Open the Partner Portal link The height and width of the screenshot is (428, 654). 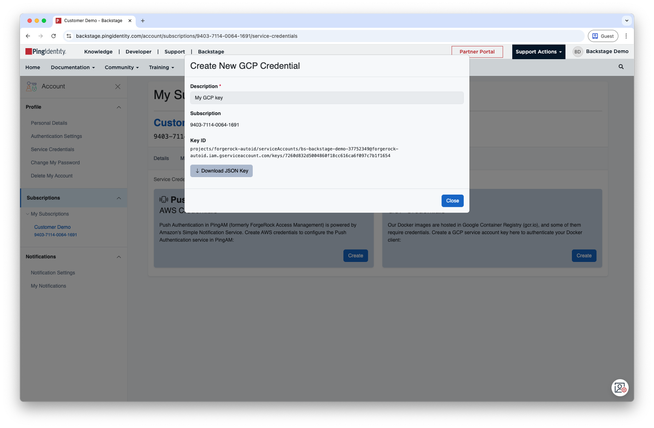[x=477, y=52]
